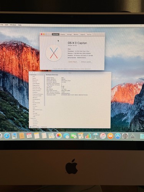Click the System Report button
The width and height of the screenshot is (144, 192).
coord(73,62)
